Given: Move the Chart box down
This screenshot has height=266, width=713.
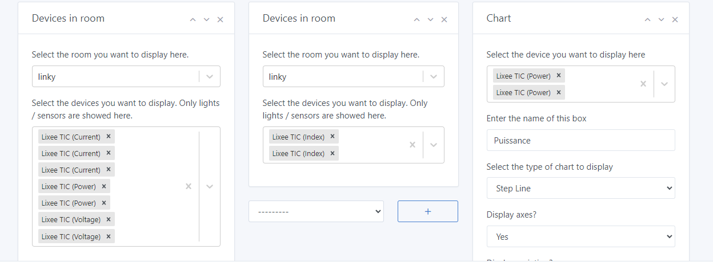Looking at the screenshot, I should coord(661,19).
